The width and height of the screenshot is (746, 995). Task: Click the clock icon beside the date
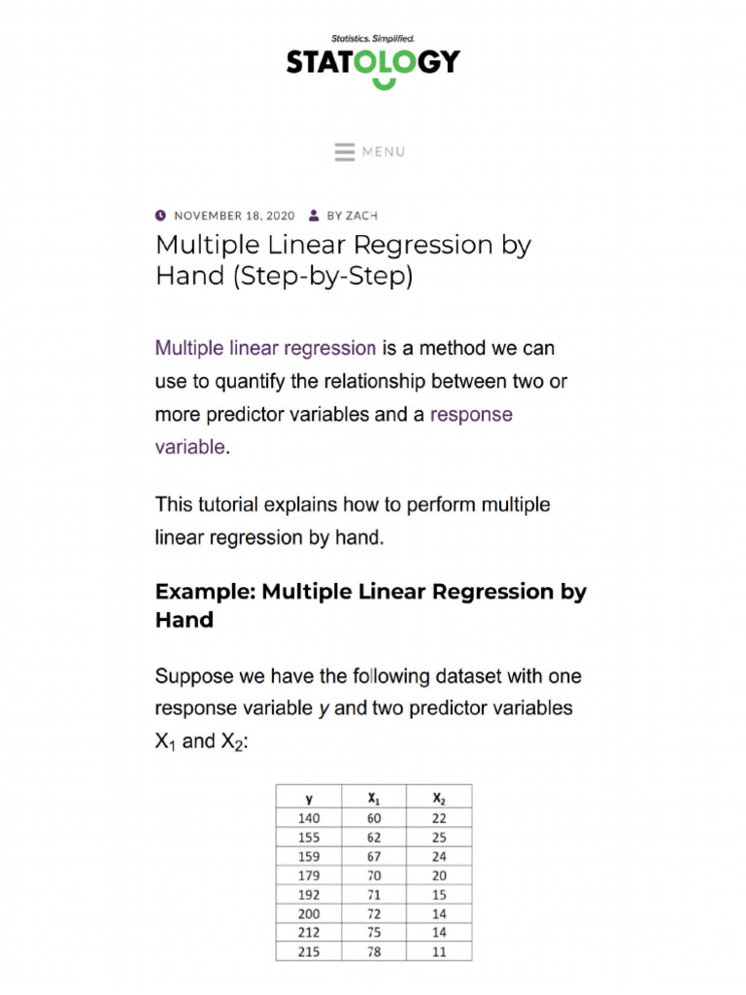(161, 216)
